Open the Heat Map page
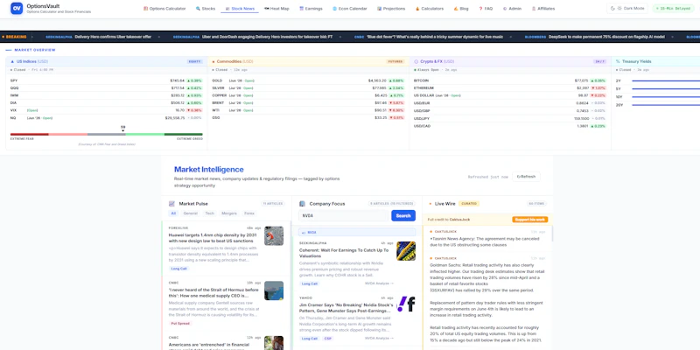700x350 pixels. coord(276,9)
